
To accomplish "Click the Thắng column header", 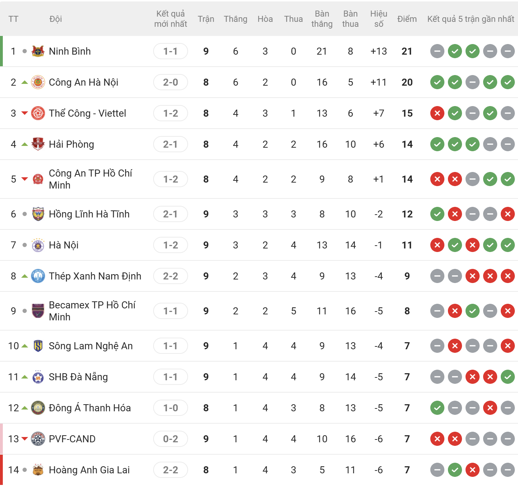I will [235, 19].
